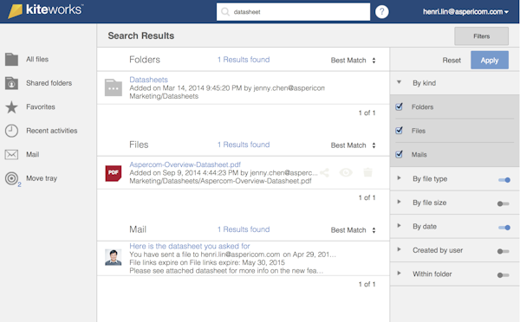520x322 pixels.
Task: Go to All files in sidebar
Action: pyautogui.click(x=37, y=60)
